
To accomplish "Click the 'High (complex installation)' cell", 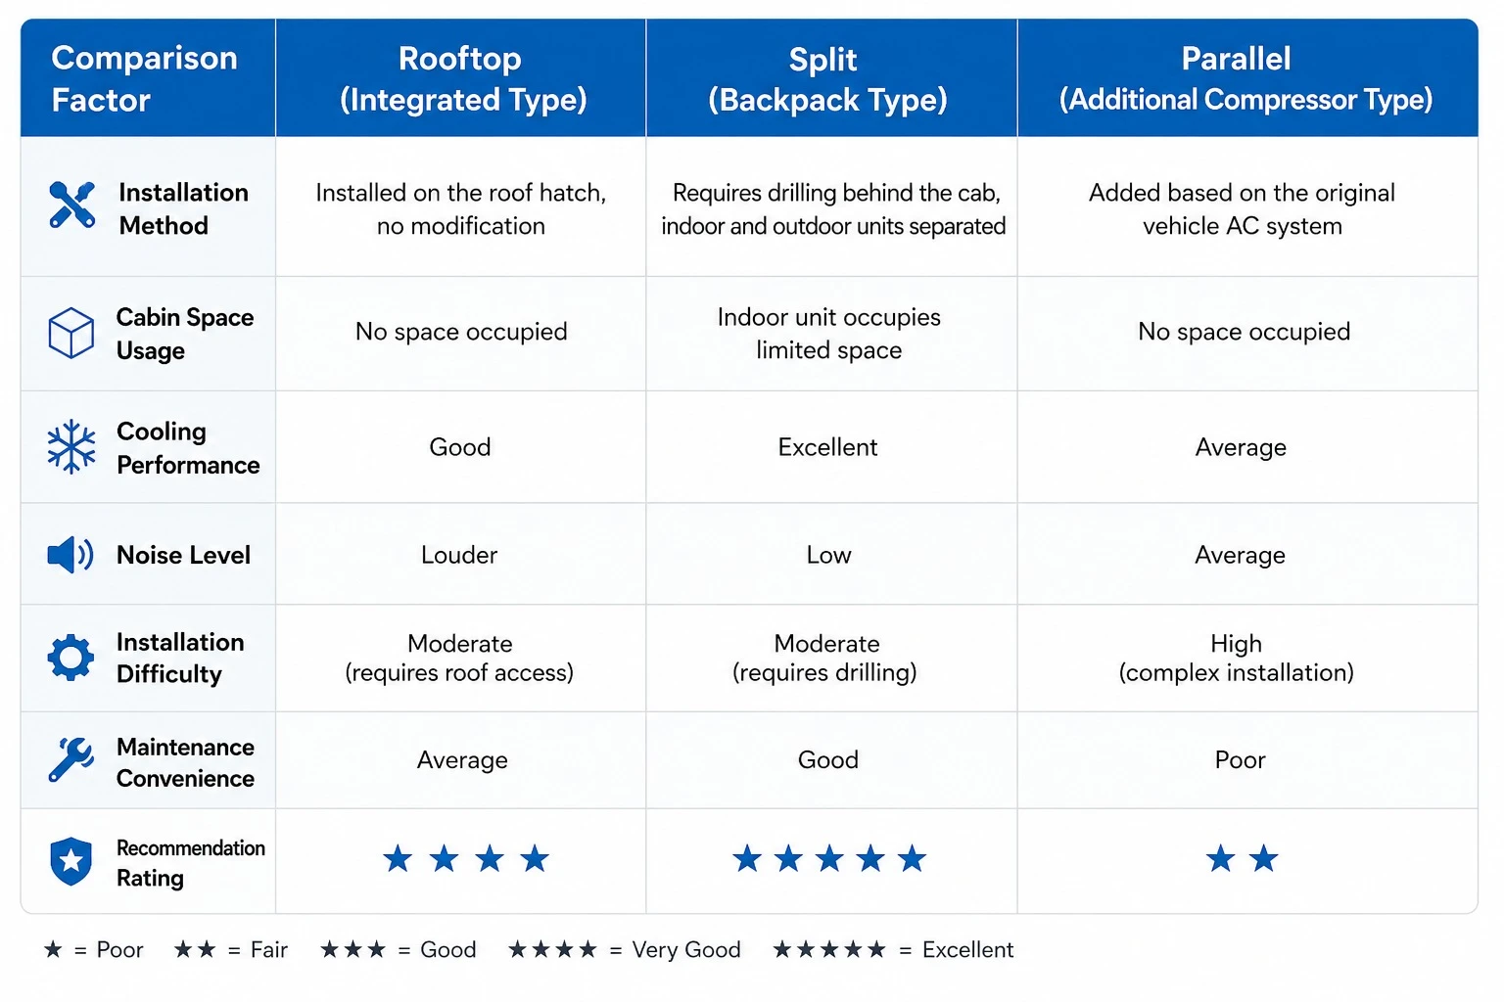I will coord(1247,659).
